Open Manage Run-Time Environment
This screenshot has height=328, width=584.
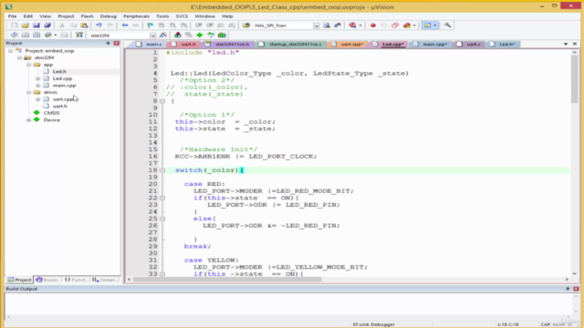200,35
